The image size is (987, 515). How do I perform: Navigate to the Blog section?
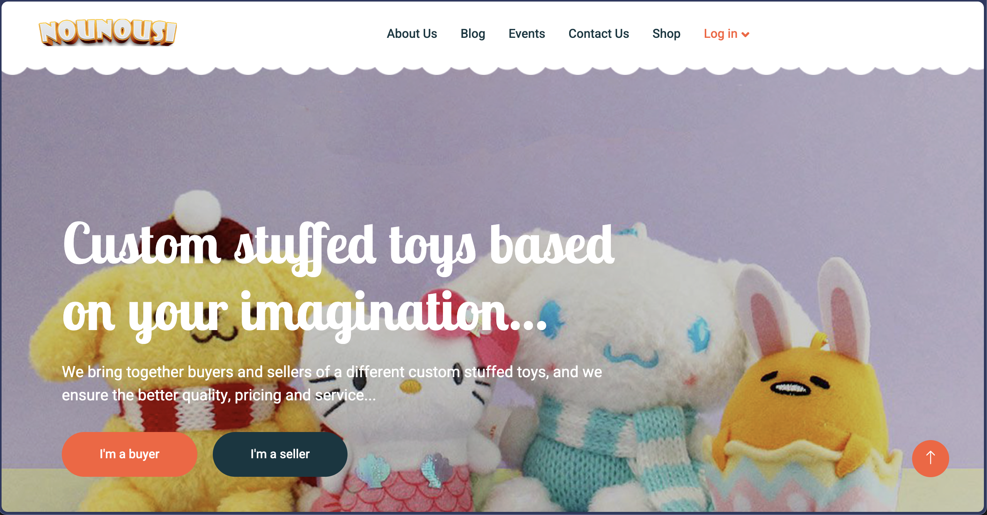point(473,34)
